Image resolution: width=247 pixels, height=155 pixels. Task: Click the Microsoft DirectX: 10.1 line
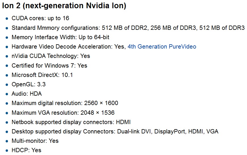click(42, 75)
